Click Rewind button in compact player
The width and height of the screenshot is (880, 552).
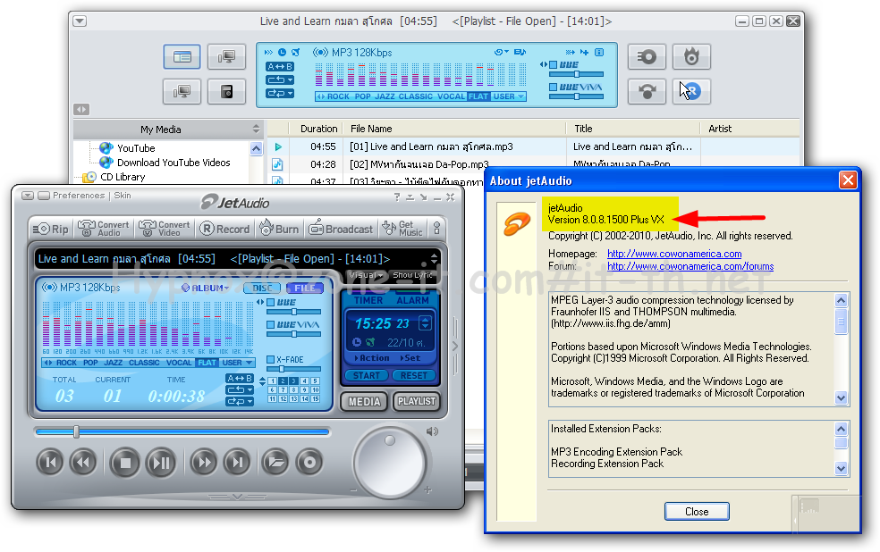[x=83, y=463]
